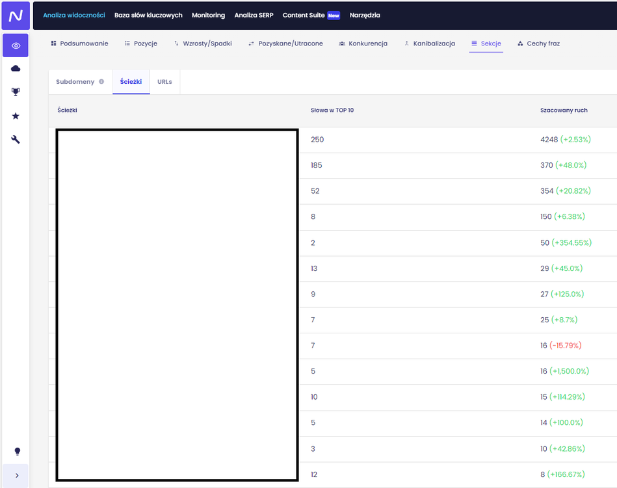The height and width of the screenshot is (488, 617).
Task: Click the Senuto N logo icon
Action: click(x=16, y=16)
